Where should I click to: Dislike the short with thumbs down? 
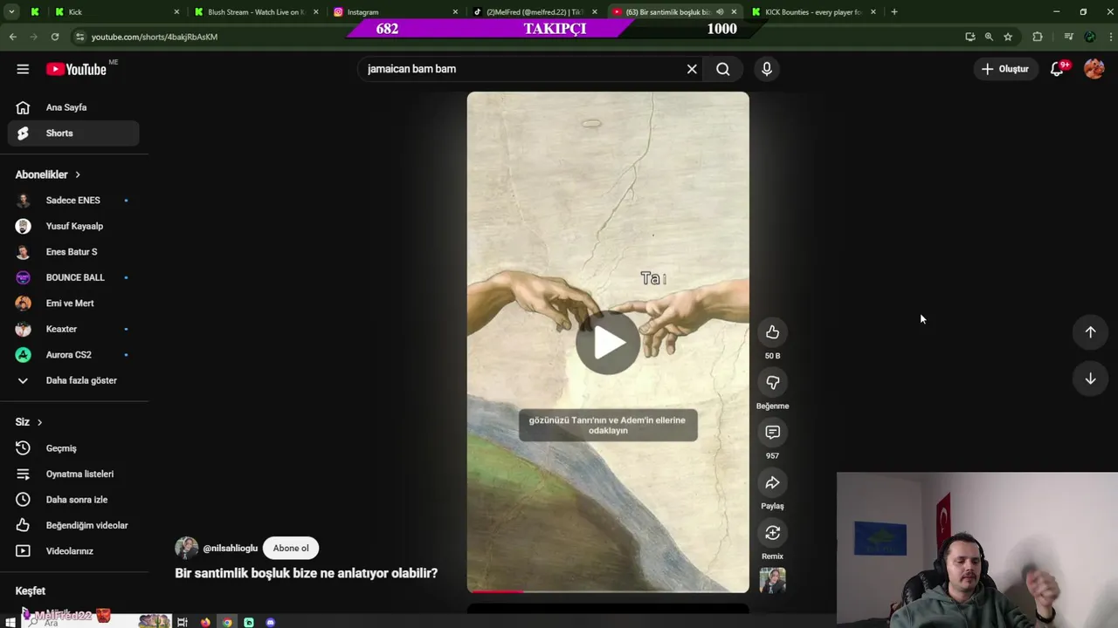[772, 382]
